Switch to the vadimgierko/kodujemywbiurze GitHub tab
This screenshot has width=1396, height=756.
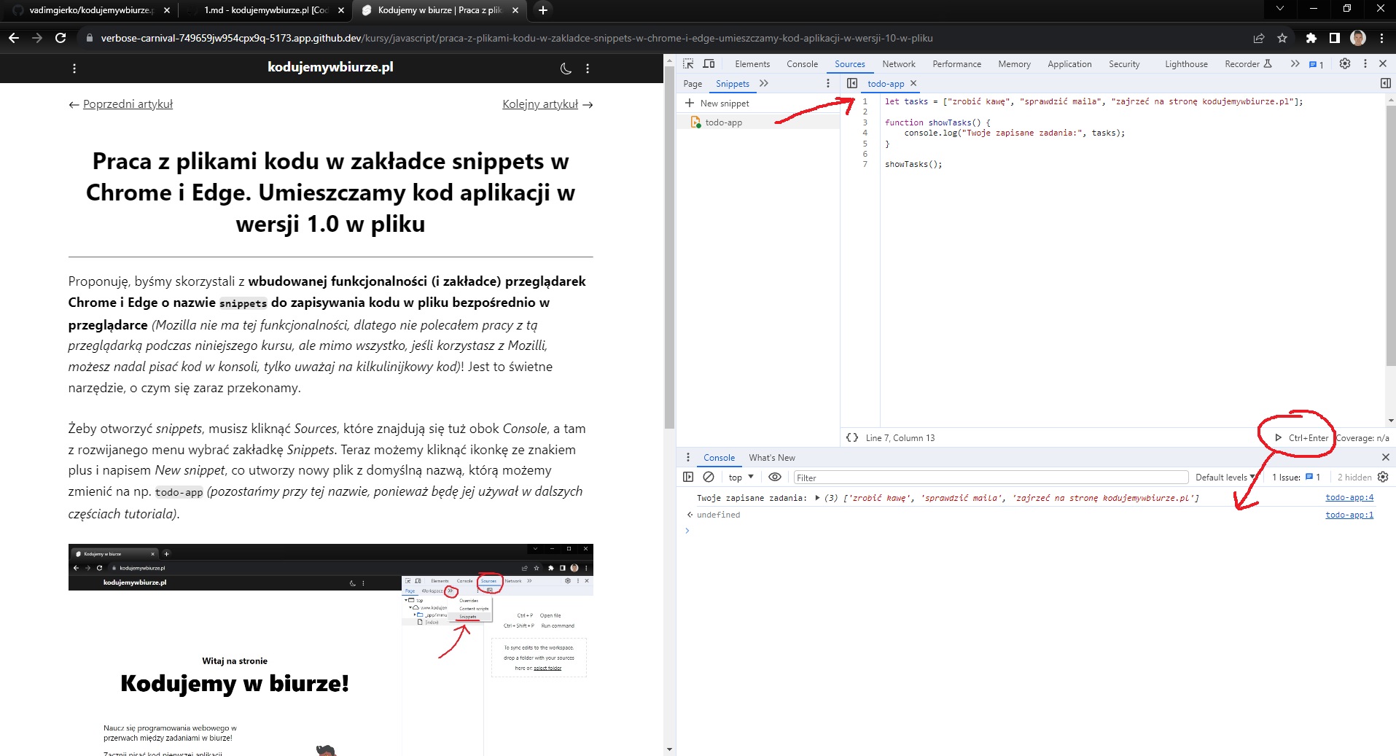coord(90,10)
